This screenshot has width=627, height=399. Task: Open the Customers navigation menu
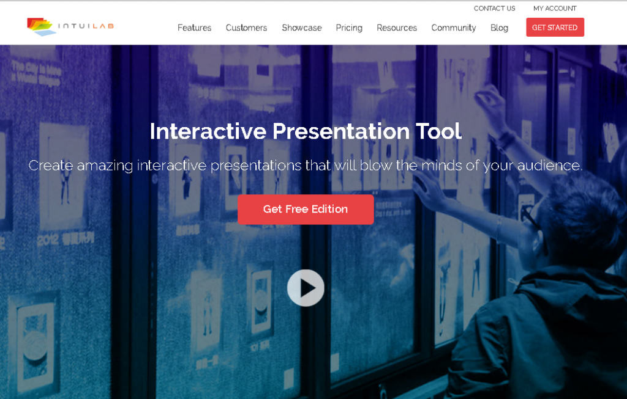click(246, 27)
